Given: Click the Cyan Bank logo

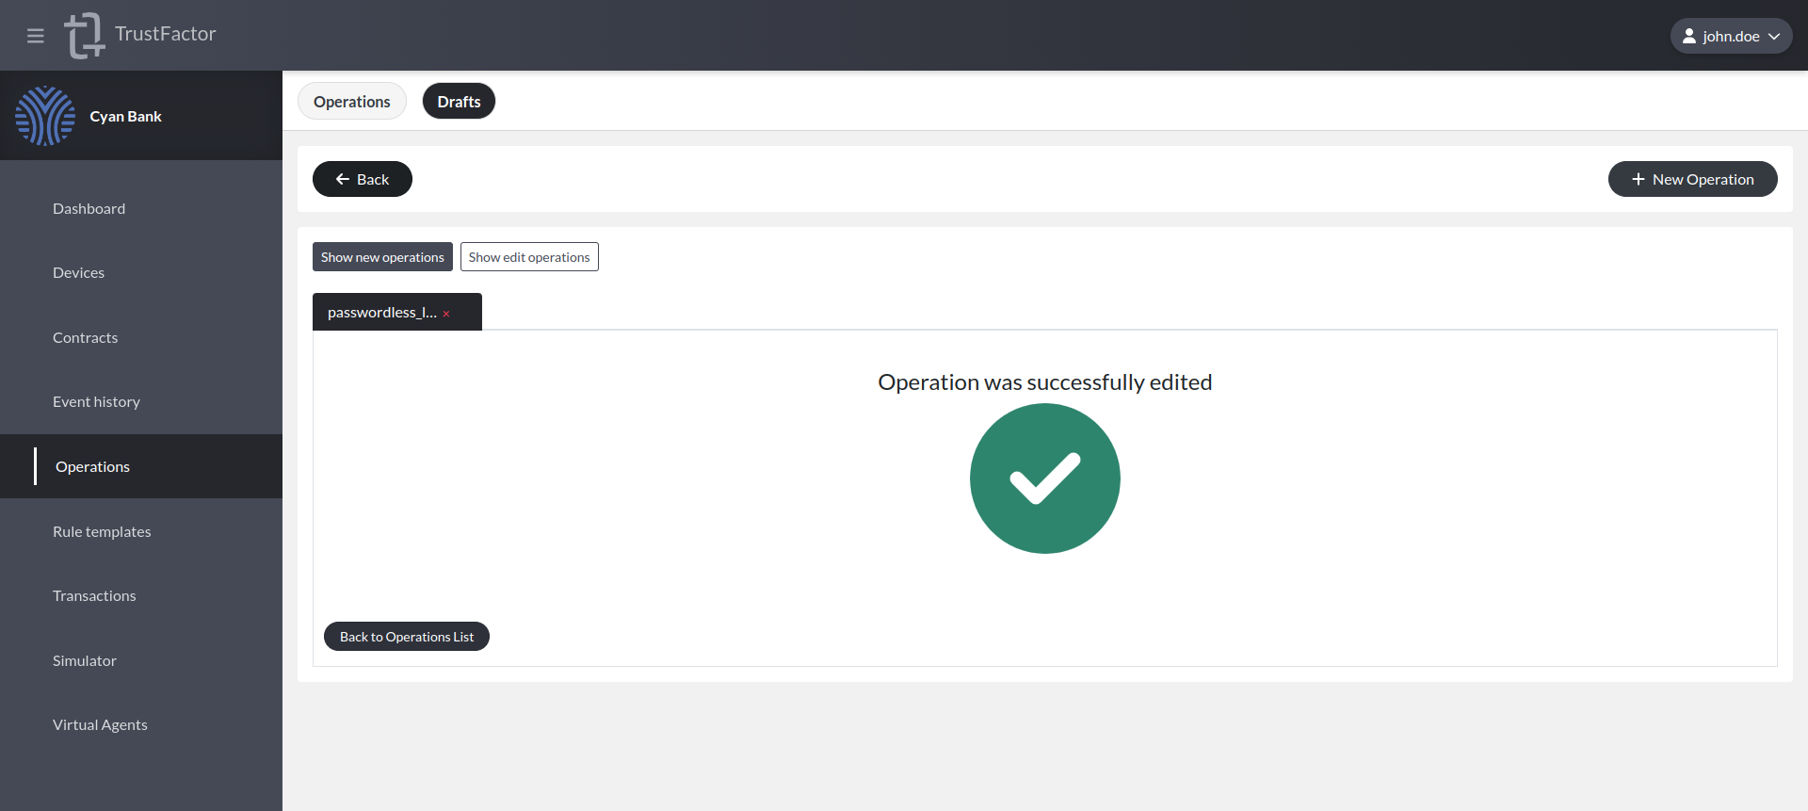Looking at the screenshot, I should pyautogui.click(x=45, y=116).
